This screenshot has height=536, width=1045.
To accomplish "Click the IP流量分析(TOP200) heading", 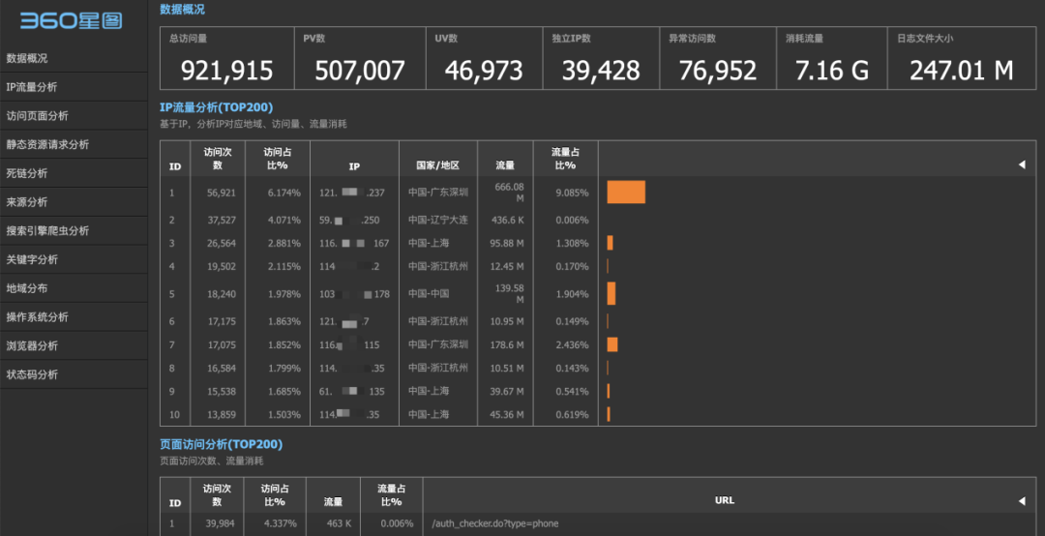I will 216,107.
